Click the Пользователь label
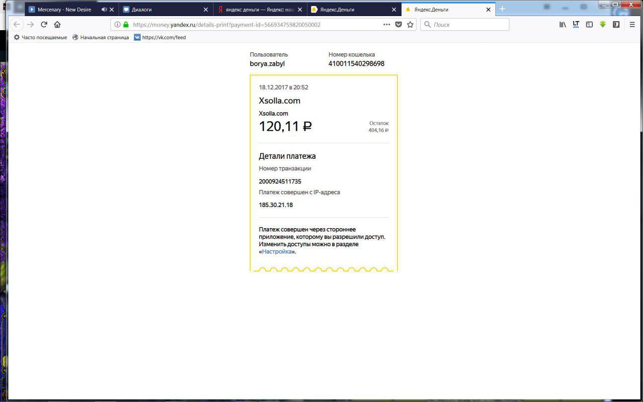The image size is (643, 402). (x=269, y=54)
